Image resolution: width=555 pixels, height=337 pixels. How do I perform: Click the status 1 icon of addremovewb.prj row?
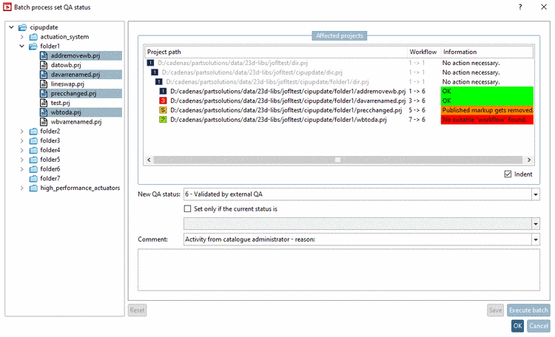tap(163, 91)
